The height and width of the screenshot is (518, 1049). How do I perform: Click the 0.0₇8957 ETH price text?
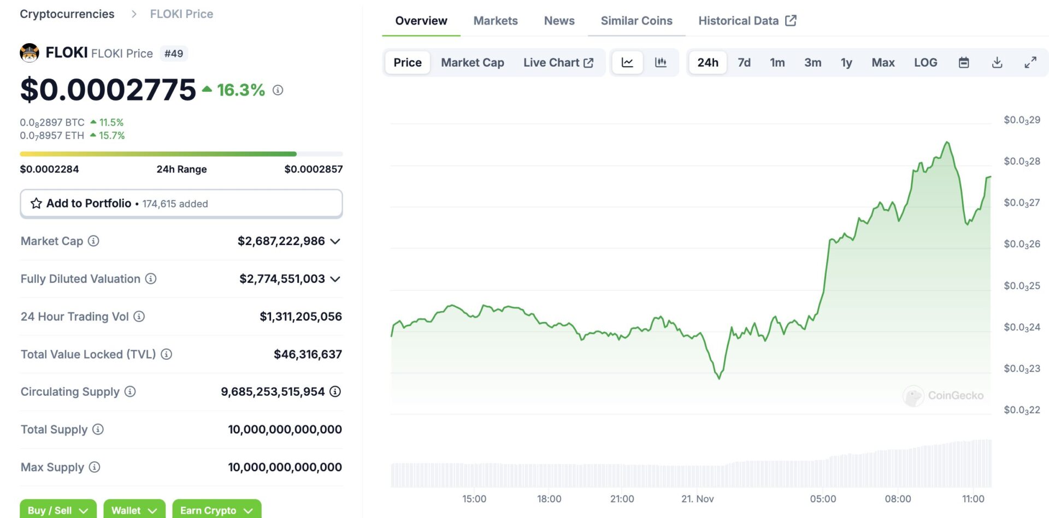click(x=52, y=136)
